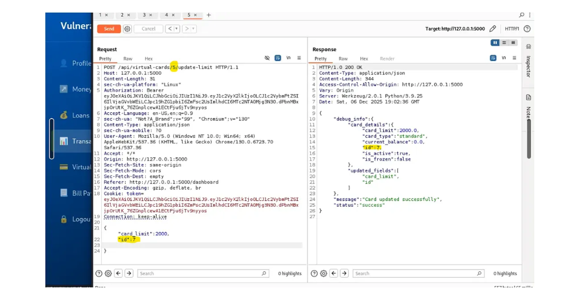570x292 pixels.
Task: Click the orange Send button
Action: click(109, 29)
